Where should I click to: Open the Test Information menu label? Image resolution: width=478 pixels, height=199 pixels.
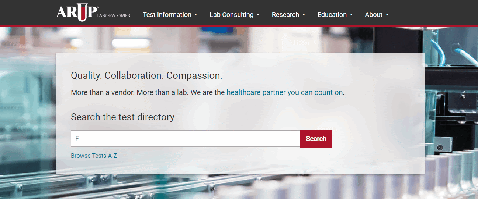(x=167, y=15)
